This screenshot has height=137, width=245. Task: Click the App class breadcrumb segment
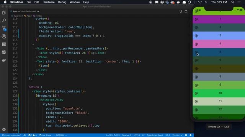tap(28, 16)
